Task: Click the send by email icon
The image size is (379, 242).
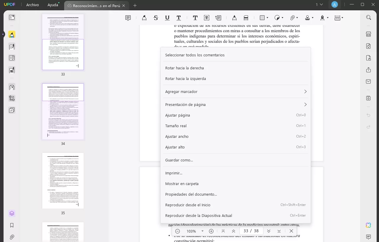Action: (x=368, y=82)
